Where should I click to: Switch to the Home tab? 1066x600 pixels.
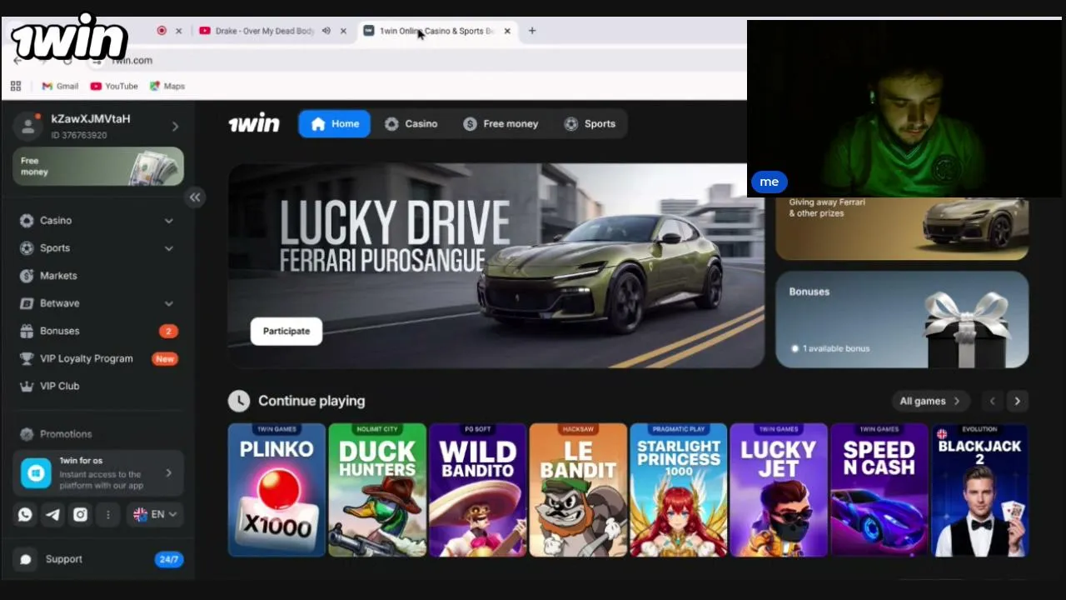point(335,123)
